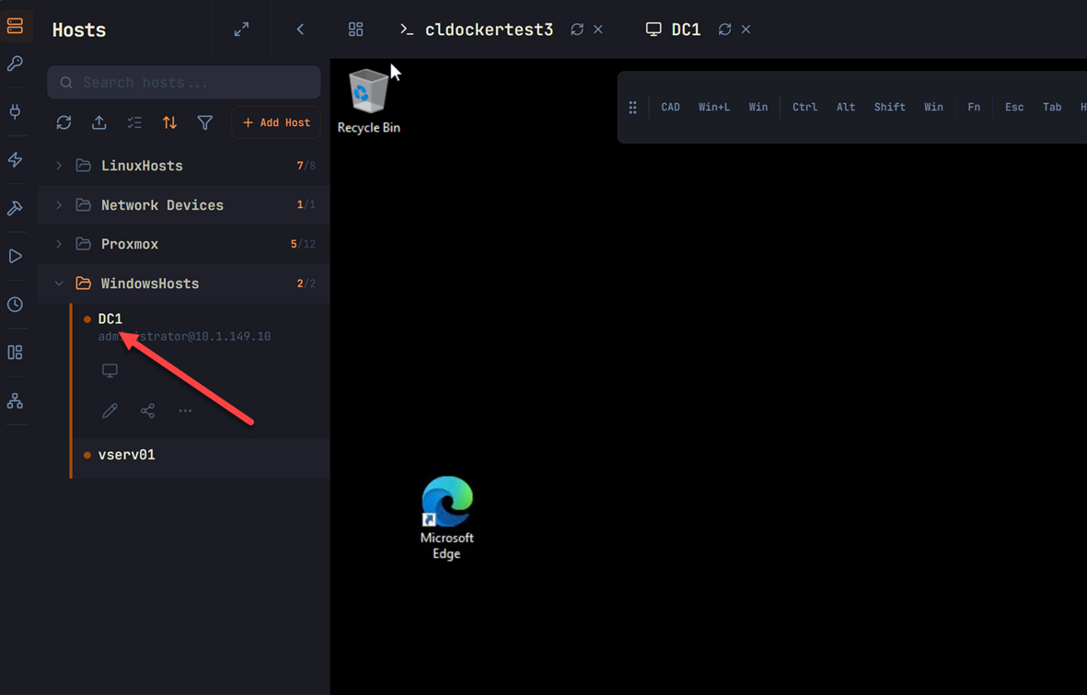1087x695 pixels.
Task: Open the DC1 more options ellipsis
Action: point(185,411)
